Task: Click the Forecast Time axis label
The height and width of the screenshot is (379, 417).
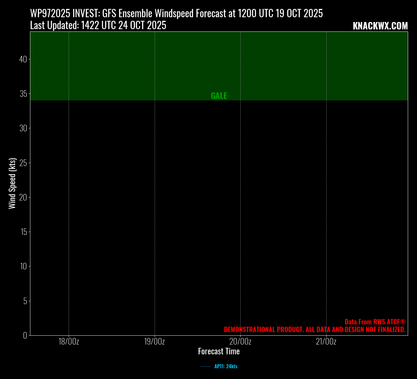Action: pos(219,351)
